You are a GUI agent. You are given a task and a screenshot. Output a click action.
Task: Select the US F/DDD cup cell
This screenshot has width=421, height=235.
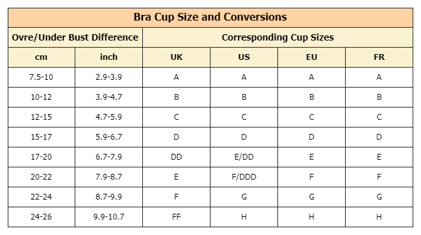tap(244, 176)
